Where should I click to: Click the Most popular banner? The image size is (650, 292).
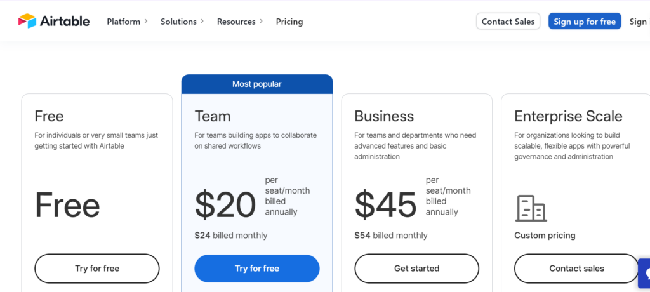tap(257, 84)
